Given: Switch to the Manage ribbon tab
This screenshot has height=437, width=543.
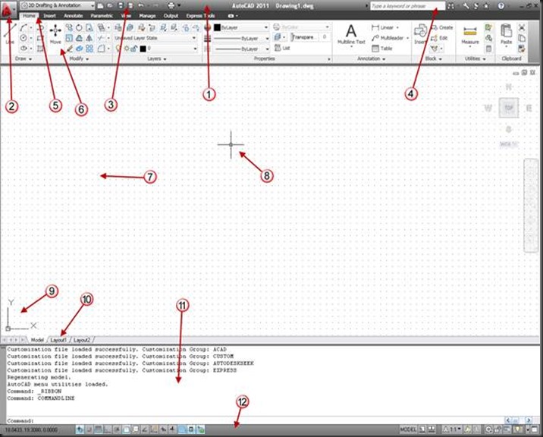Looking at the screenshot, I should click(147, 16).
